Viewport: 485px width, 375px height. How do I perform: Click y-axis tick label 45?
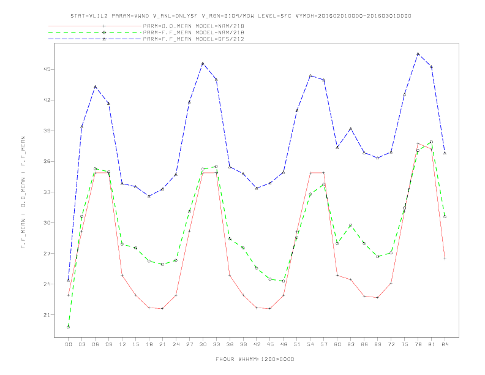click(47, 69)
